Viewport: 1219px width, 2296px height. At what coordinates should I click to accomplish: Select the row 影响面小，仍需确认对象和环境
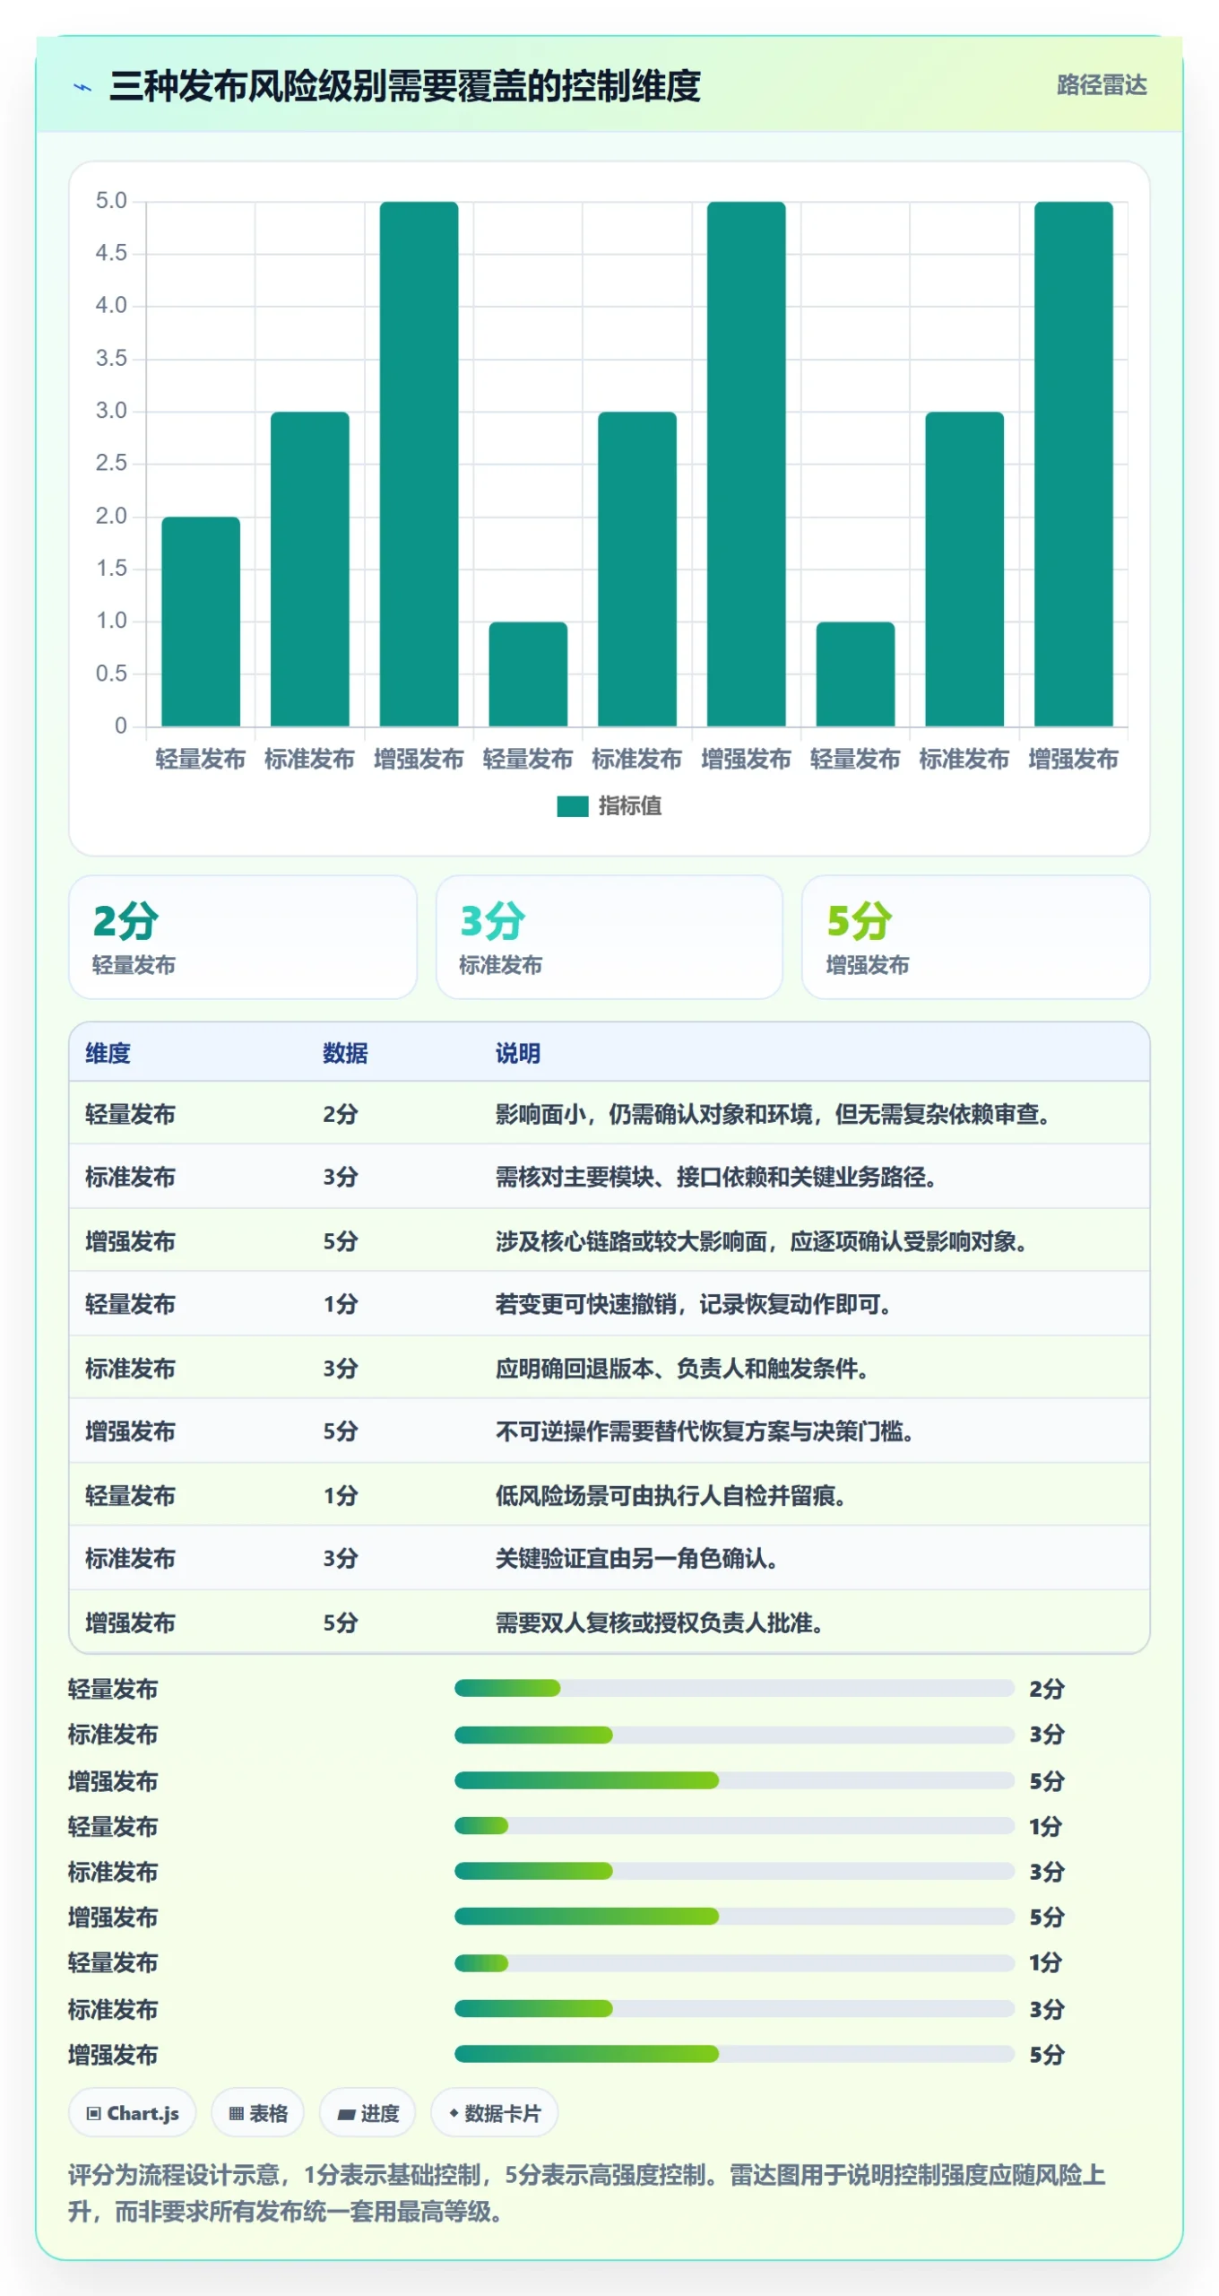(609, 1114)
